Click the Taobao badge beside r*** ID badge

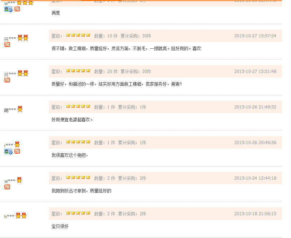[17, 151]
